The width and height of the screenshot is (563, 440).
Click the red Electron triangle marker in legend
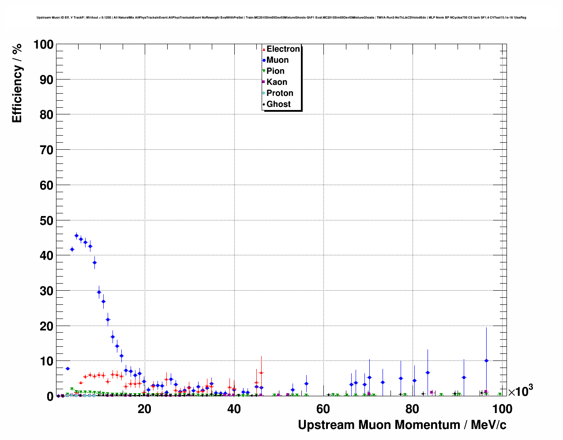point(264,49)
